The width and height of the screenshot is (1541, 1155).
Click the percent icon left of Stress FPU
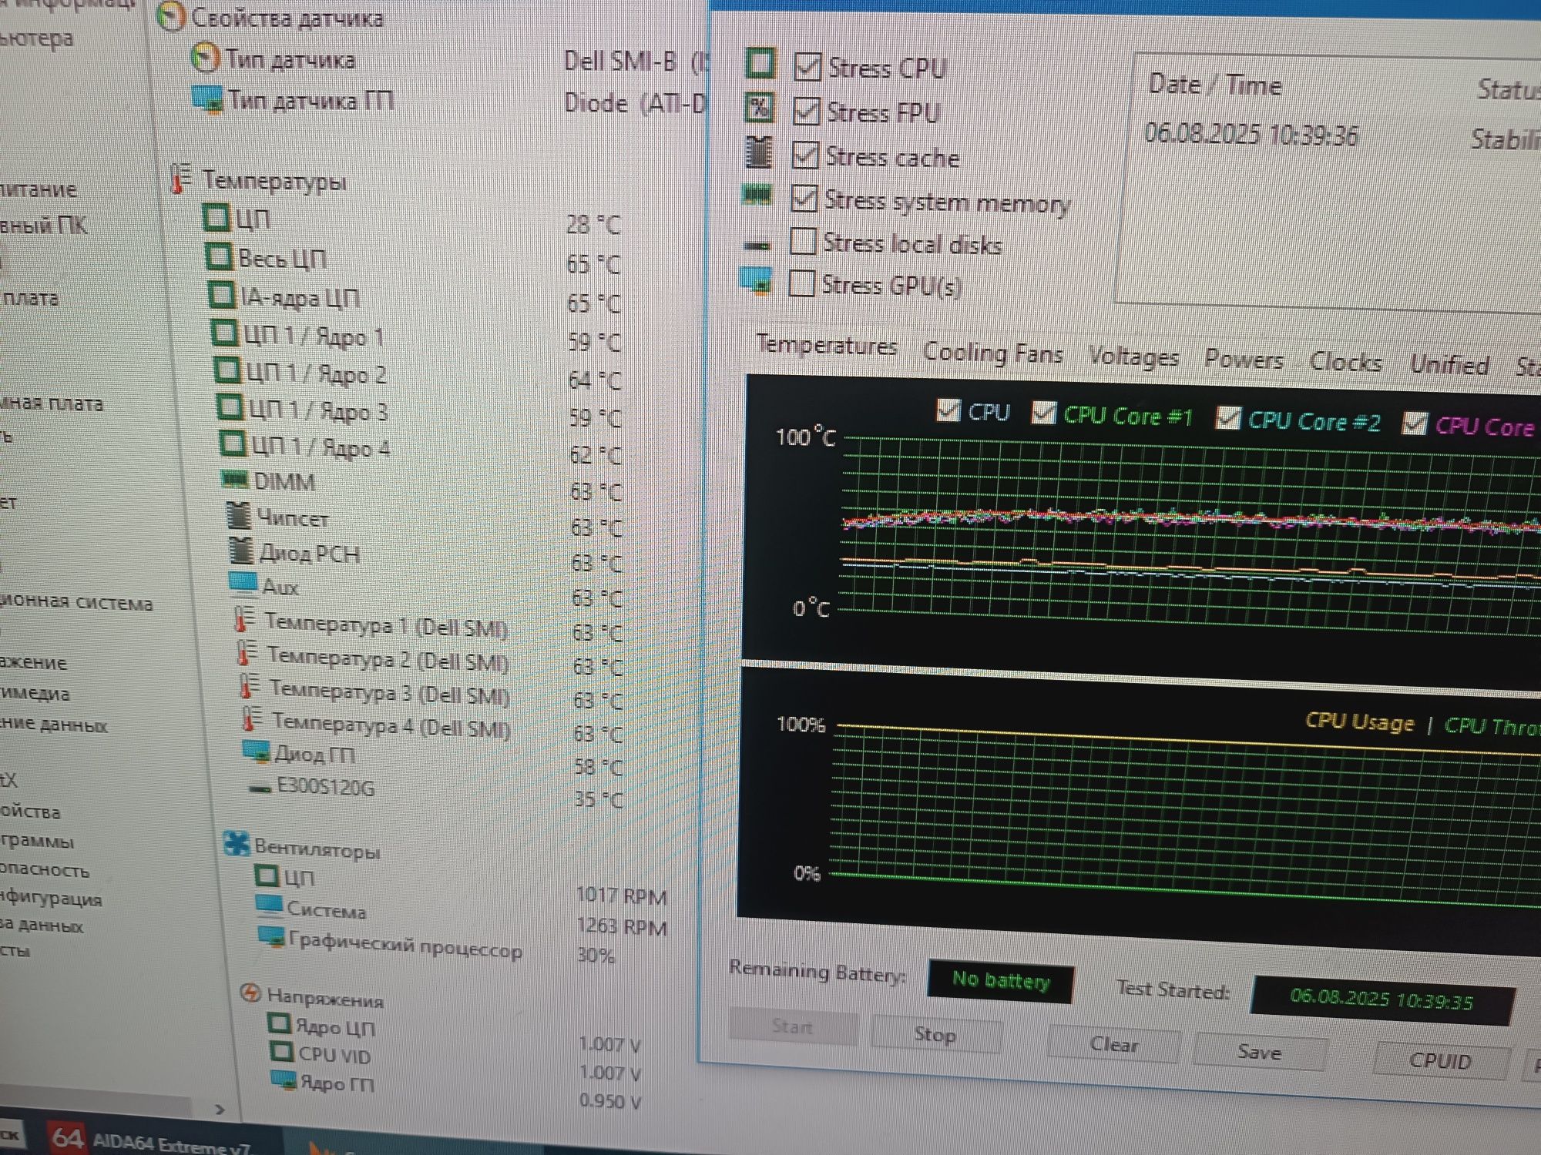pos(760,108)
